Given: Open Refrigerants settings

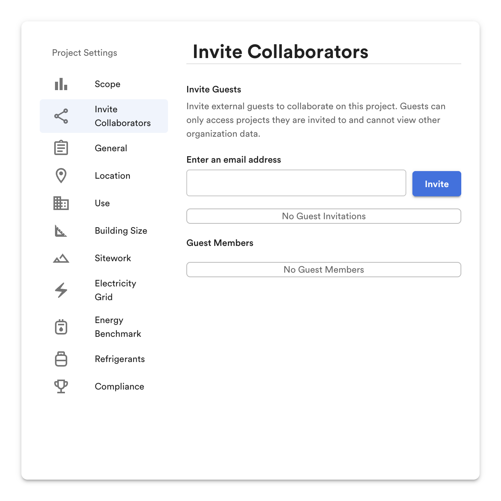Looking at the screenshot, I should [104, 359].
